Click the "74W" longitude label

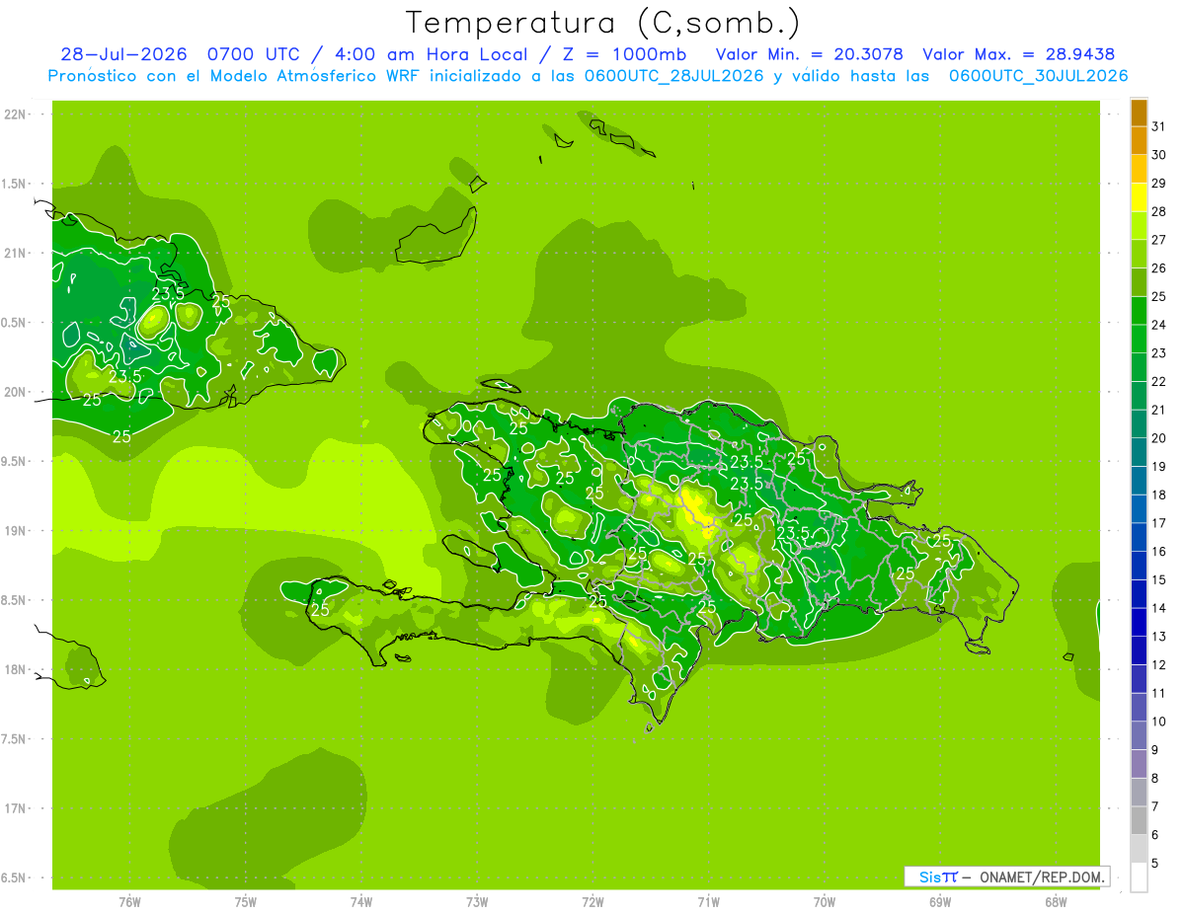[361, 902]
